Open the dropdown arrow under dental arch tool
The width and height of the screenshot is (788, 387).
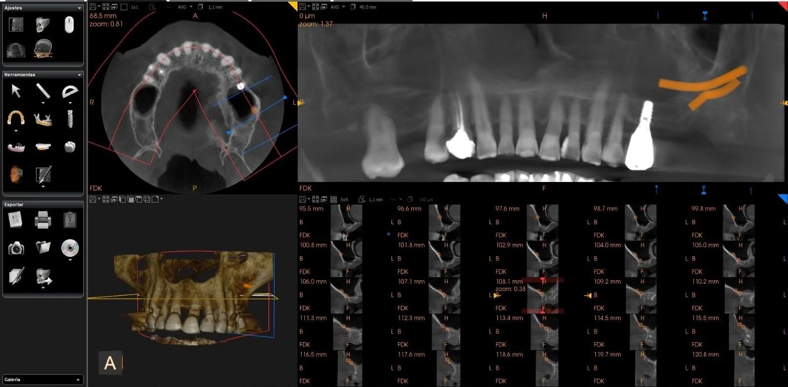point(16,131)
